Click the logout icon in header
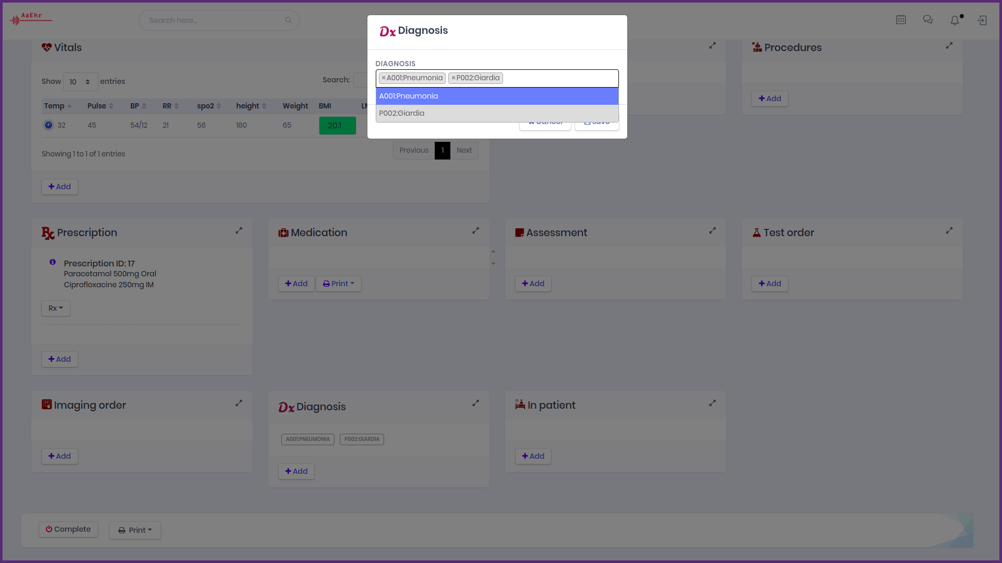 click(x=982, y=20)
